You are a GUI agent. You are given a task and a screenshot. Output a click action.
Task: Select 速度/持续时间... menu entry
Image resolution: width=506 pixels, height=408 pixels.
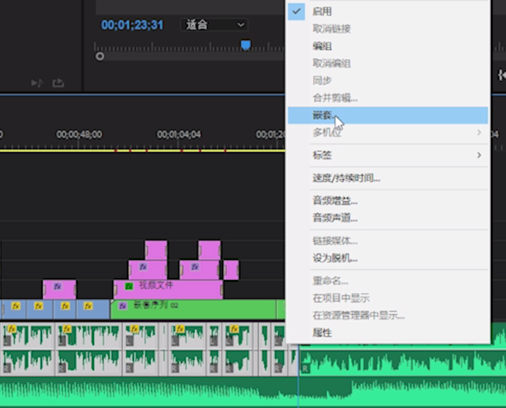[347, 178]
